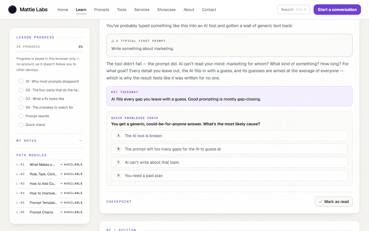The image size is (369, 231).
Task: Click the Quick Knowledge Check label
Action: pyautogui.click(x=135, y=118)
